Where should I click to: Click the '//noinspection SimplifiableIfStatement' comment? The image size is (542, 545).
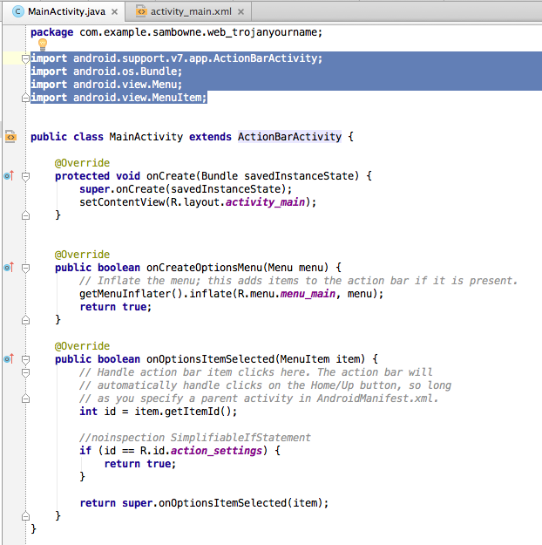(x=195, y=438)
